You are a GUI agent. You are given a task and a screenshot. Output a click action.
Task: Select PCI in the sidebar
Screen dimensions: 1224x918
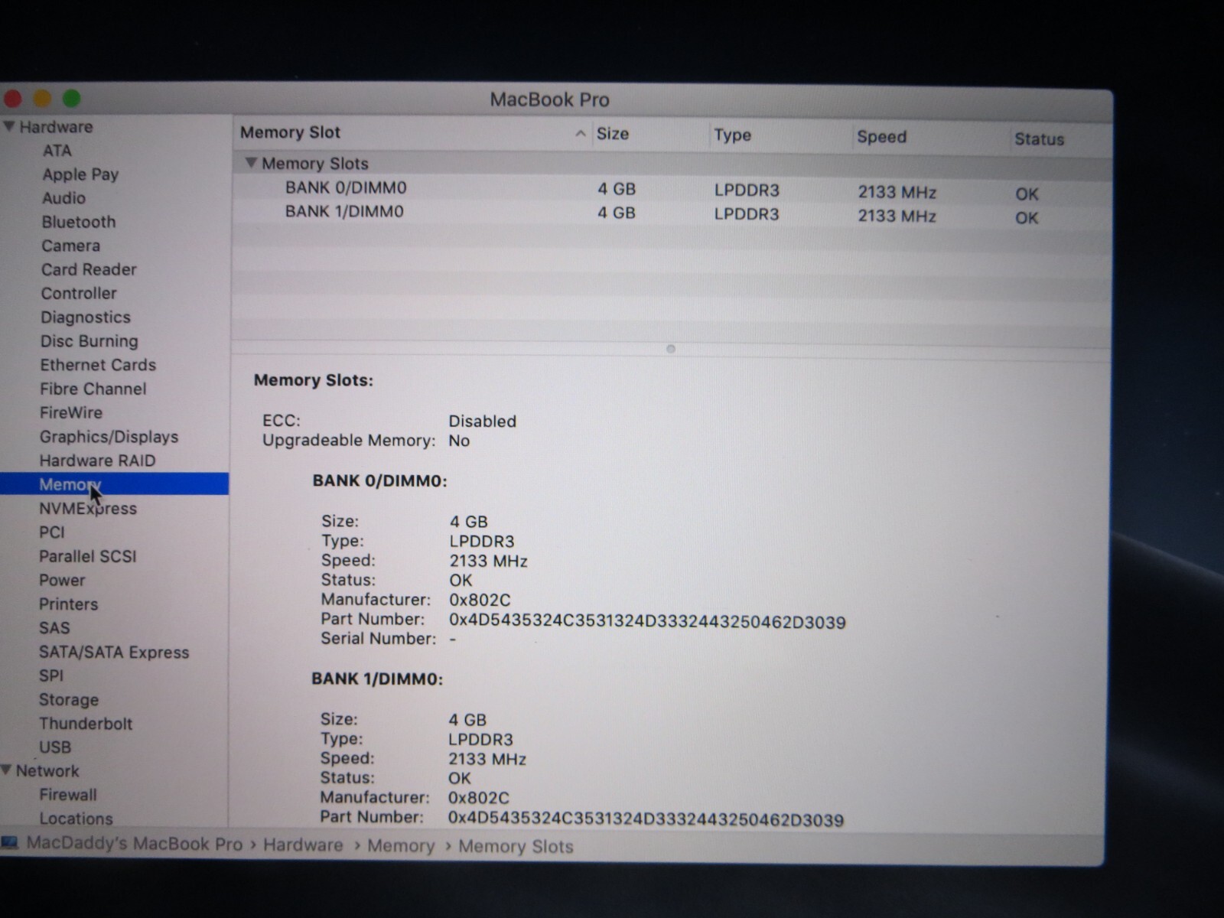point(52,532)
